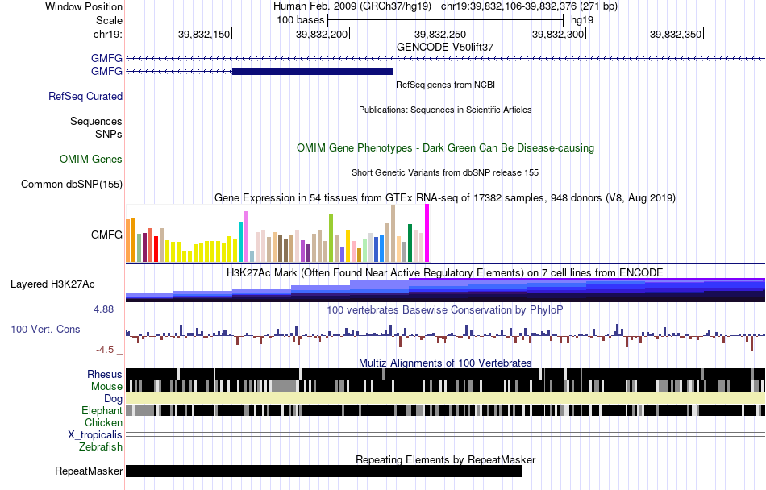Screen dimensions: 766x490
Task: Click the chr19:39,832,106-39,832,376 position text
Action: click(x=529, y=6)
